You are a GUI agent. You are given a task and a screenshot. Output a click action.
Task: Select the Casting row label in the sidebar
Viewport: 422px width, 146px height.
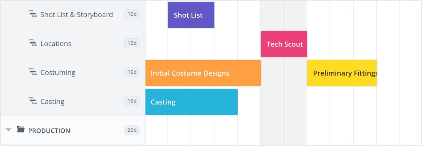[x=52, y=101]
